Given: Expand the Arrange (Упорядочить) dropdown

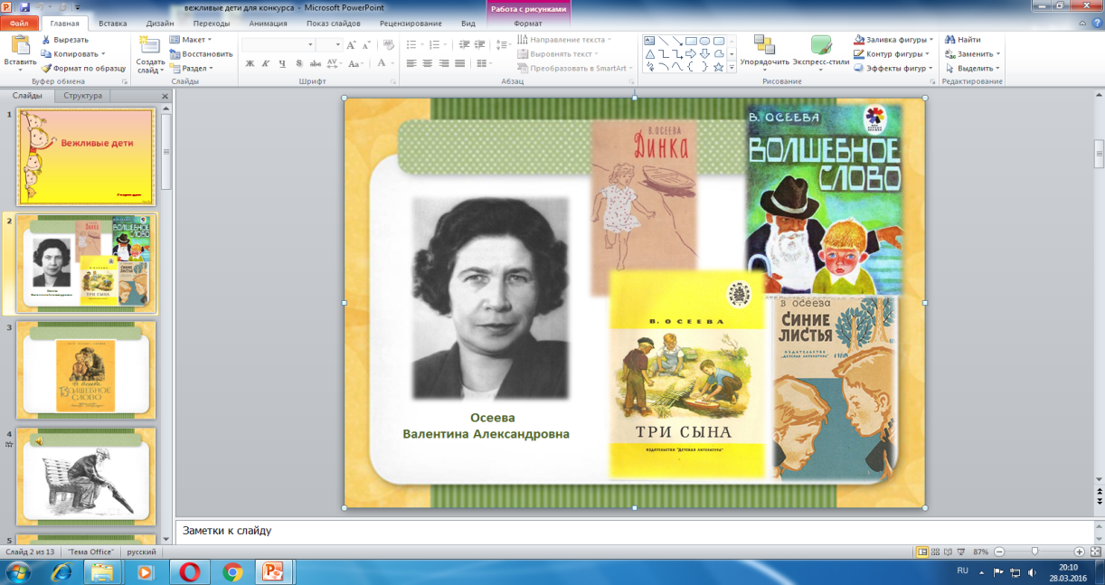Looking at the screenshot, I should pos(764,52).
